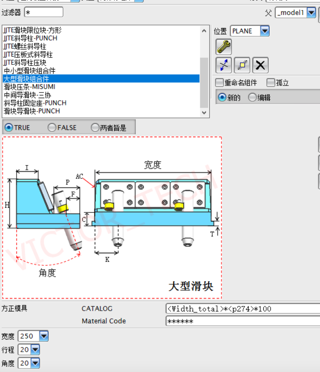Open the 父 _model1 dropdown

click(x=311, y=13)
